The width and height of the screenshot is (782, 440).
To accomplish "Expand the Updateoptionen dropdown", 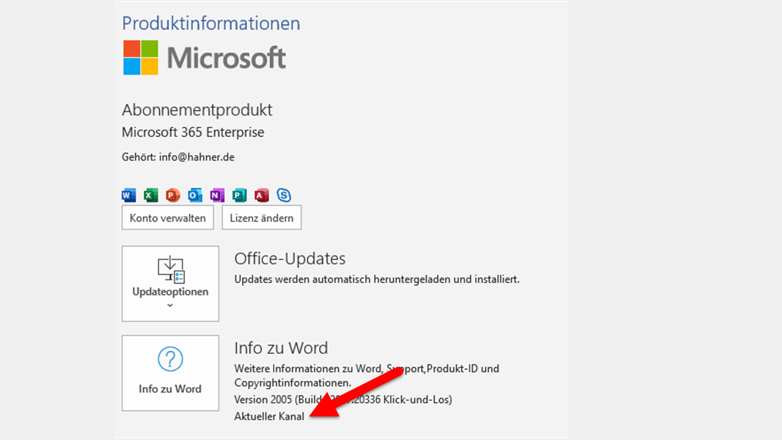I will [x=170, y=284].
